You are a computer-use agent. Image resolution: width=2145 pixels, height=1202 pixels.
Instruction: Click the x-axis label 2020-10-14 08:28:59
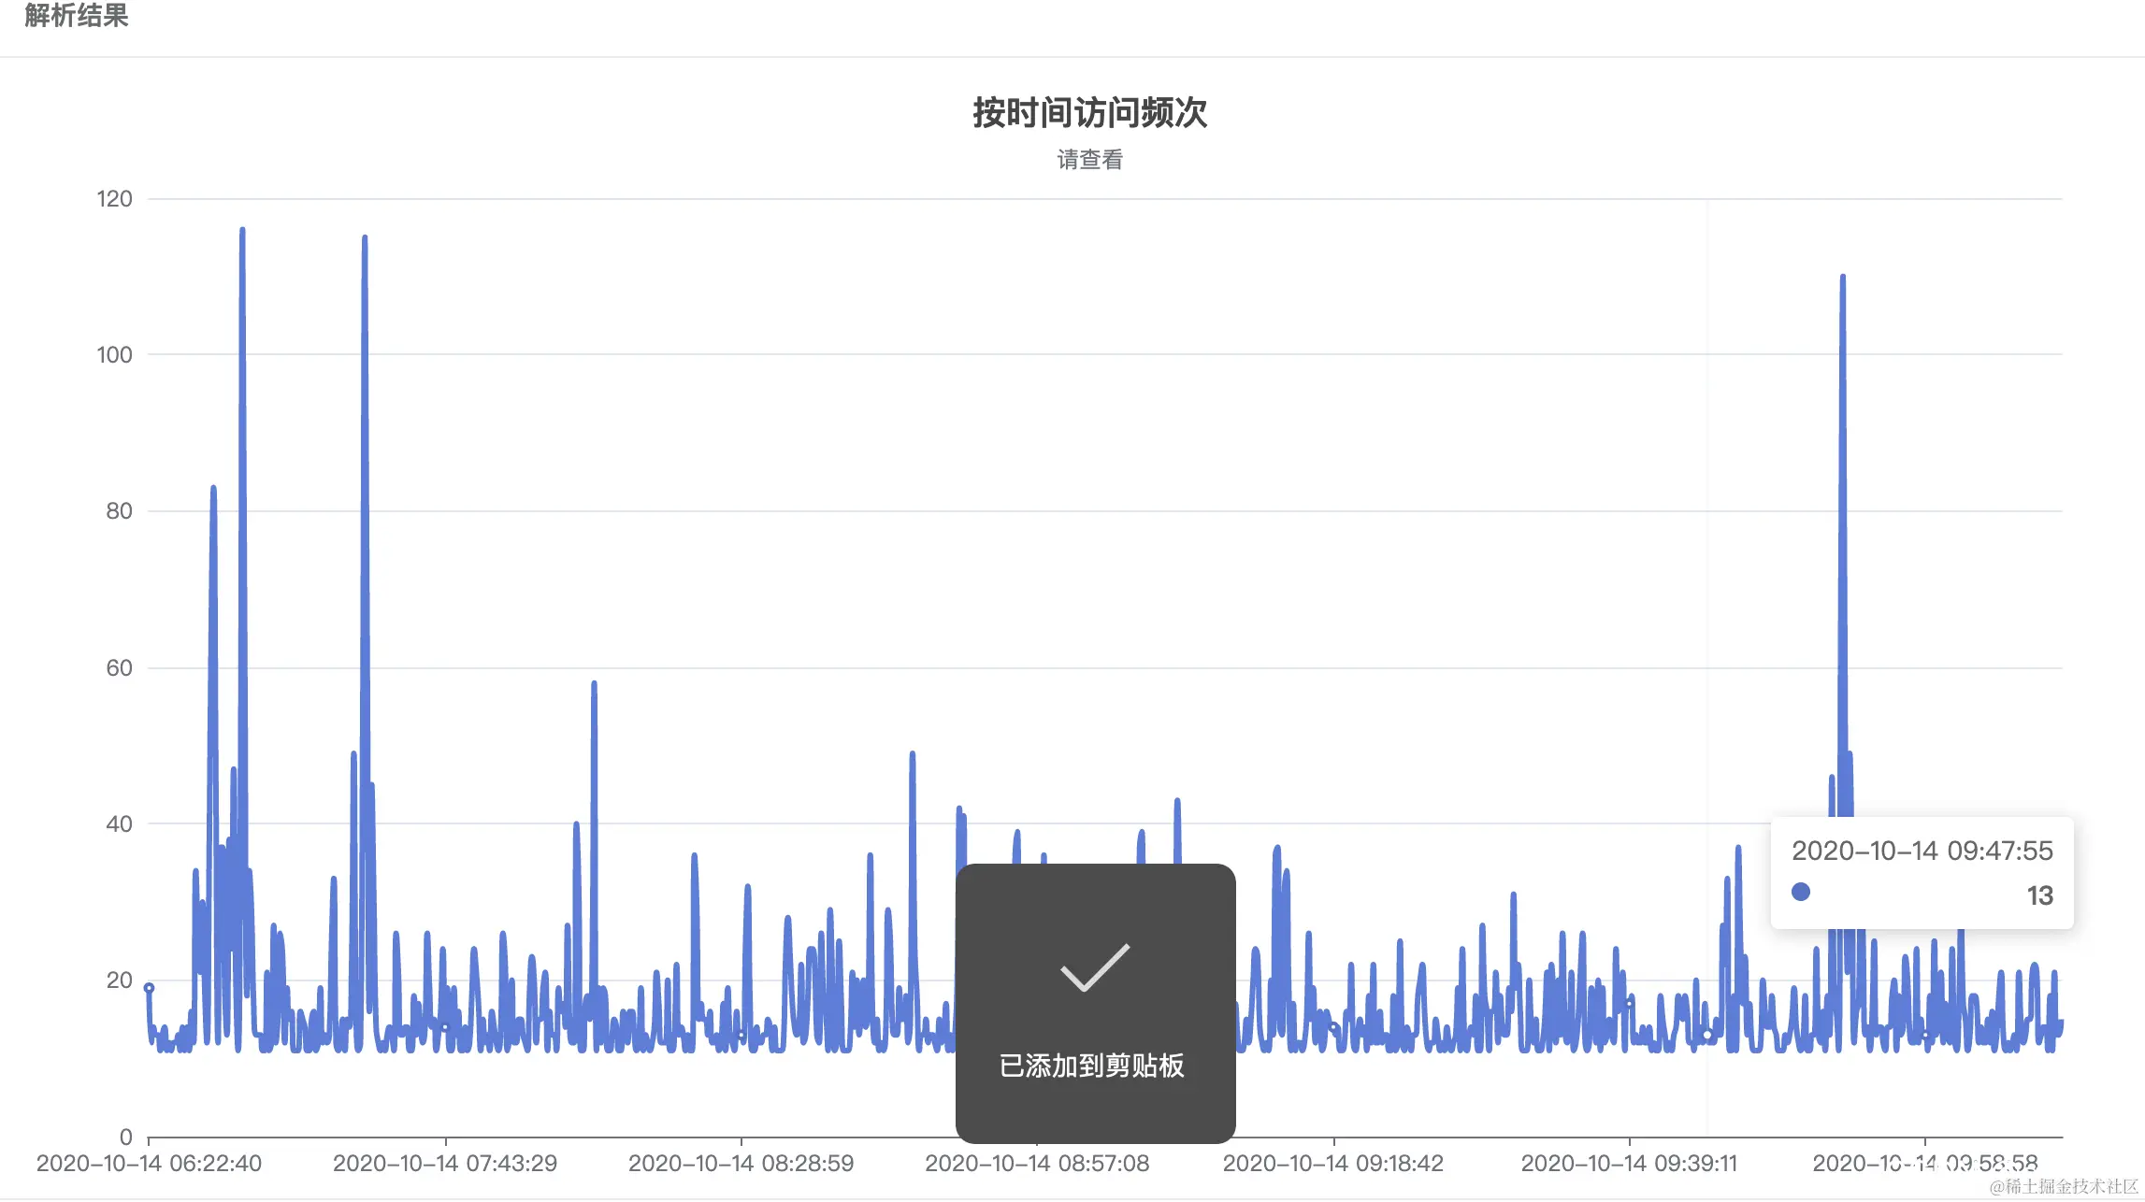click(x=741, y=1164)
